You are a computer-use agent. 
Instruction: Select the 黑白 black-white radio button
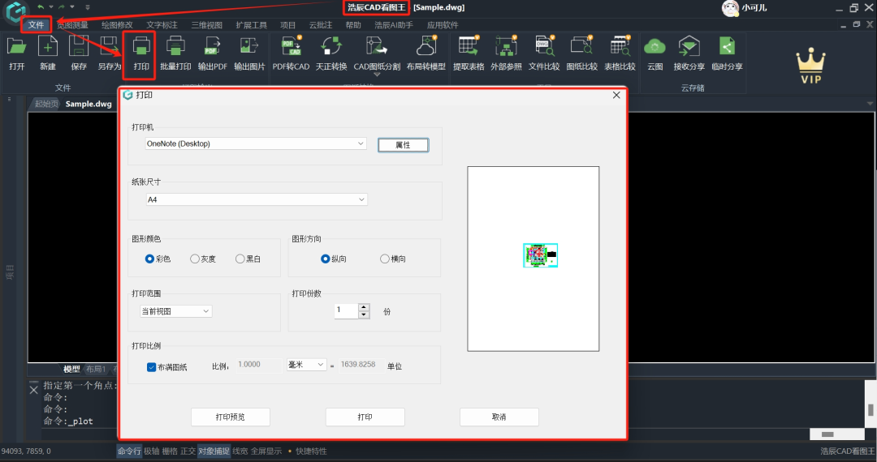click(x=240, y=259)
